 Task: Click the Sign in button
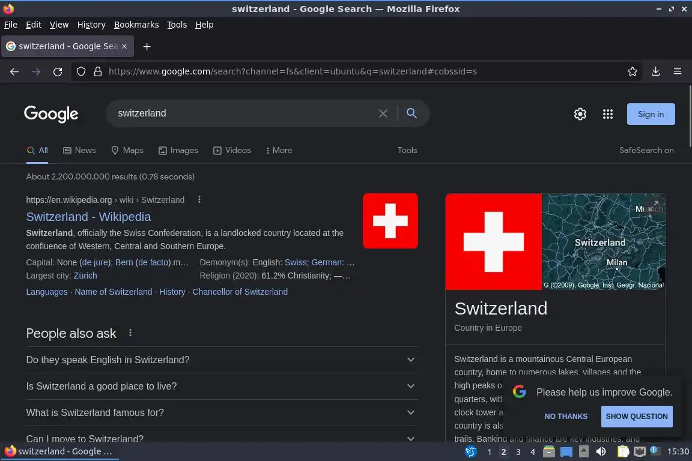point(651,114)
